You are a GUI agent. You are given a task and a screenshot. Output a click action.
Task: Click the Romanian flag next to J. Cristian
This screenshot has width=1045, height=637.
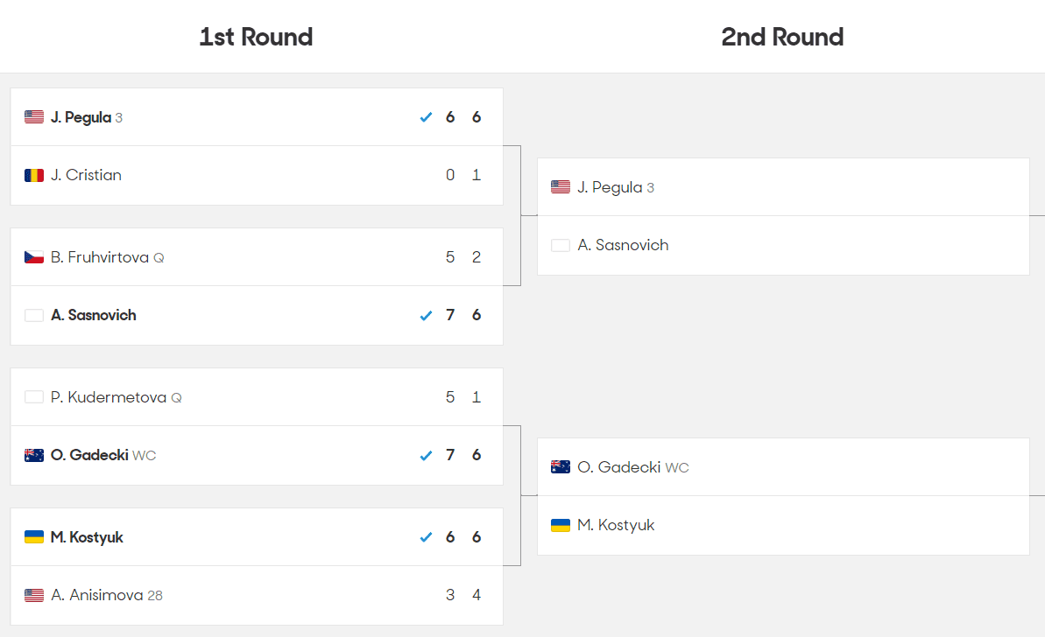[34, 175]
